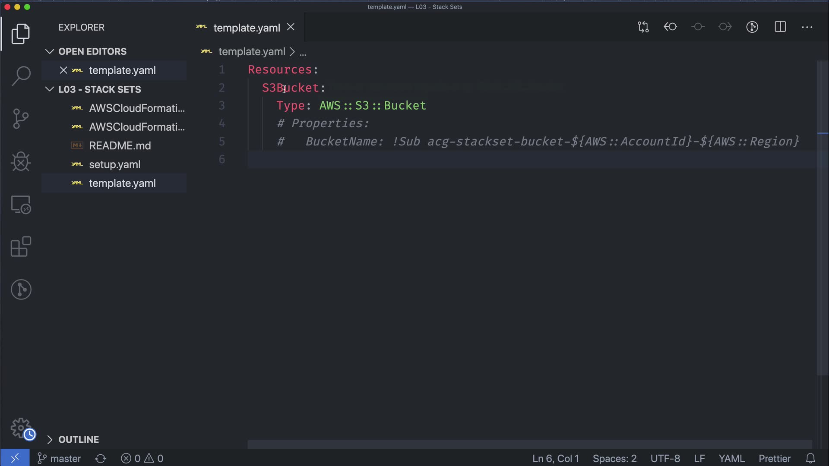Screen dimensions: 829x466
Task: Click Synchronize Changes icon in status bar
Action: click(101, 458)
